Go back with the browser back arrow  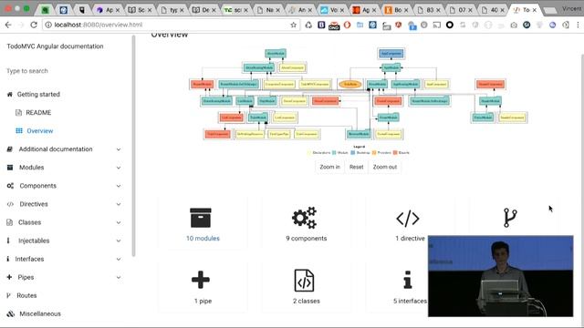[x=8, y=25]
